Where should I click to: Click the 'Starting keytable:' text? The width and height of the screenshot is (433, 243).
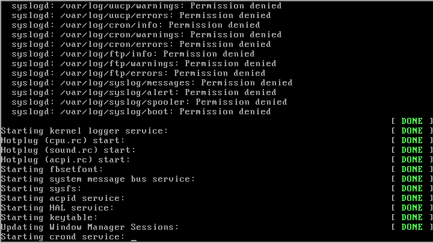(49, 217)
